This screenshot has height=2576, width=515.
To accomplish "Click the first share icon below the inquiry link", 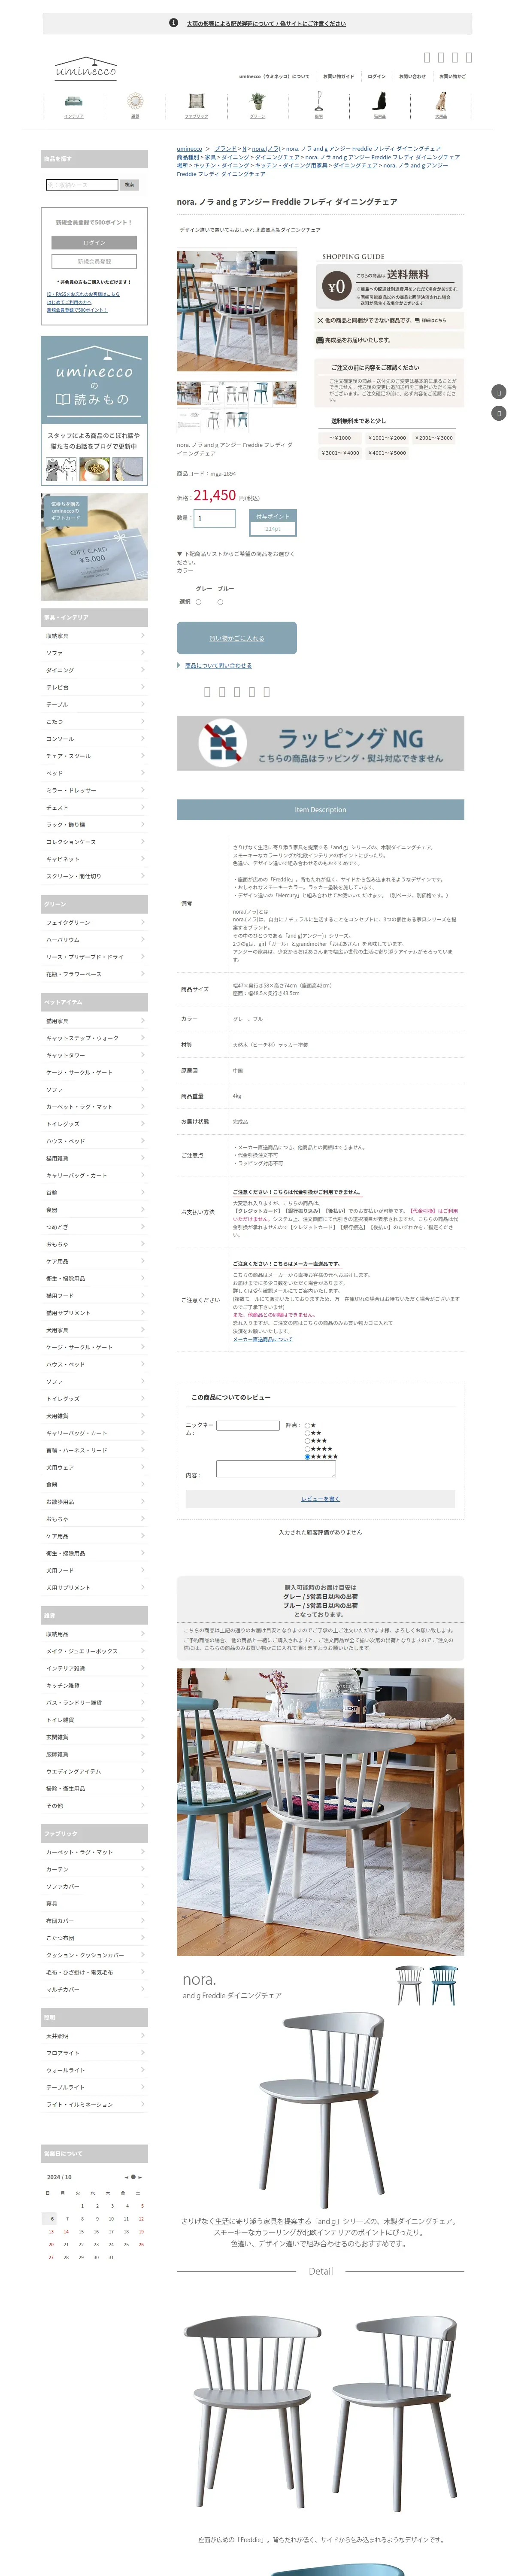I will (x=207, y=692).
